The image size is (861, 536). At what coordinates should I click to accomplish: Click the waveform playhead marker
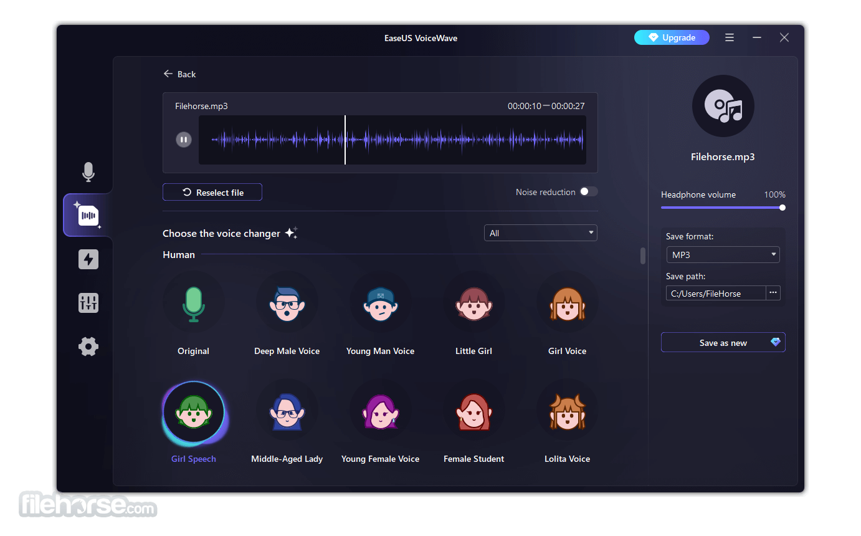tap(345, 140)
